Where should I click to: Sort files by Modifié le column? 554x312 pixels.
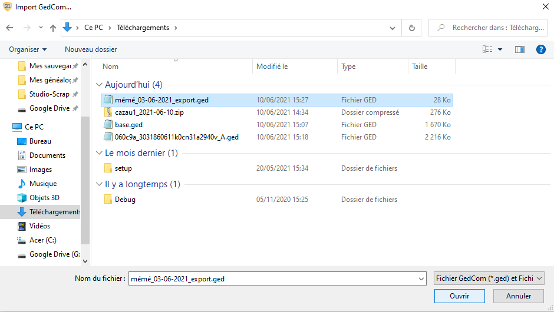[x=272, y=67]
